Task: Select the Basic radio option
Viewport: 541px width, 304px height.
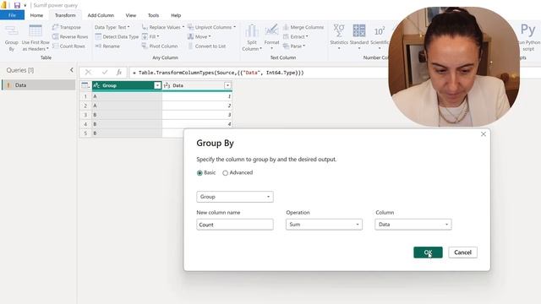Action: tap(199, 173)
